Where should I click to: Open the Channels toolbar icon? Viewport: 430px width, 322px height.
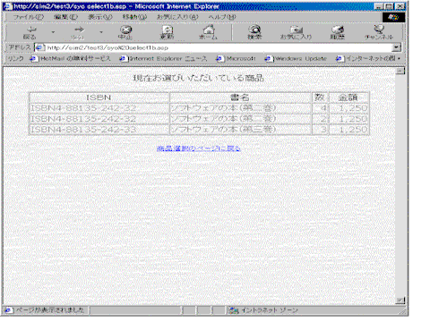point(379,29)
